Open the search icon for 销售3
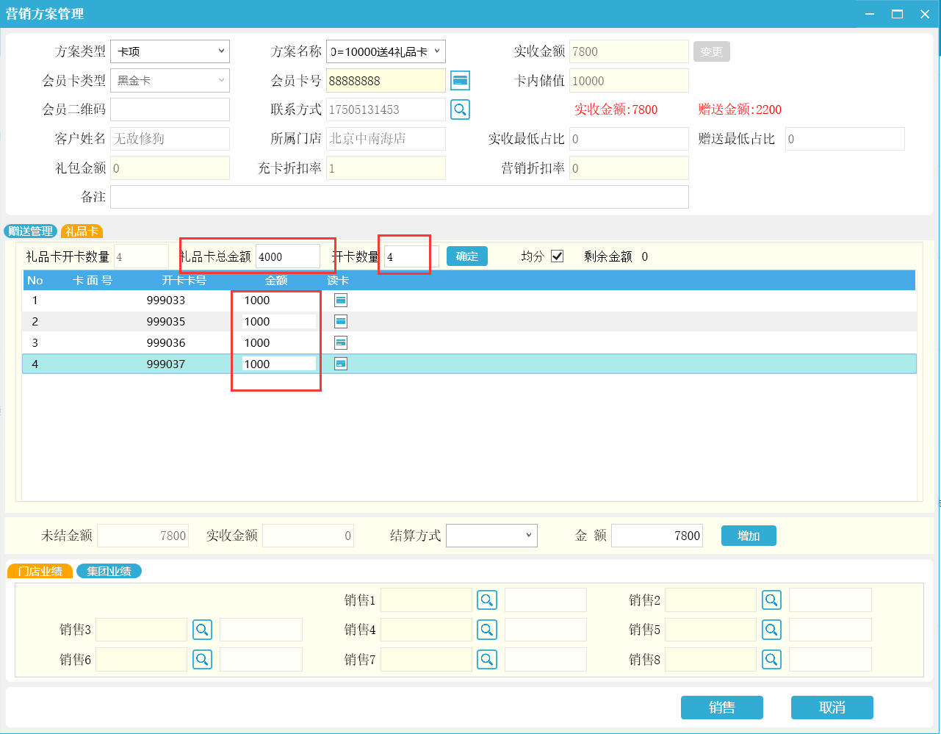This screenshot has height=734, width=941. click(203, 630)
